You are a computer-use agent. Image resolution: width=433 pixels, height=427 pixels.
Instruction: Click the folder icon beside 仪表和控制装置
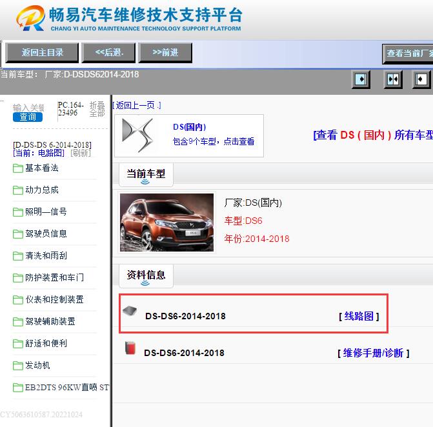point(18,300)
